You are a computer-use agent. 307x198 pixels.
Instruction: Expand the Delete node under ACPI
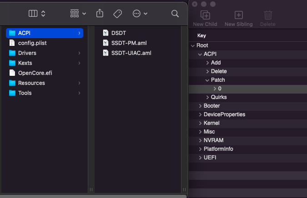(x=207, y=71)
